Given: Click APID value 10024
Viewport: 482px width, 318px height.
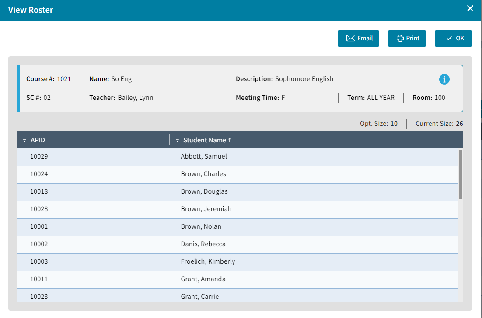Looking at the screenshot, I should coord(39,174).
